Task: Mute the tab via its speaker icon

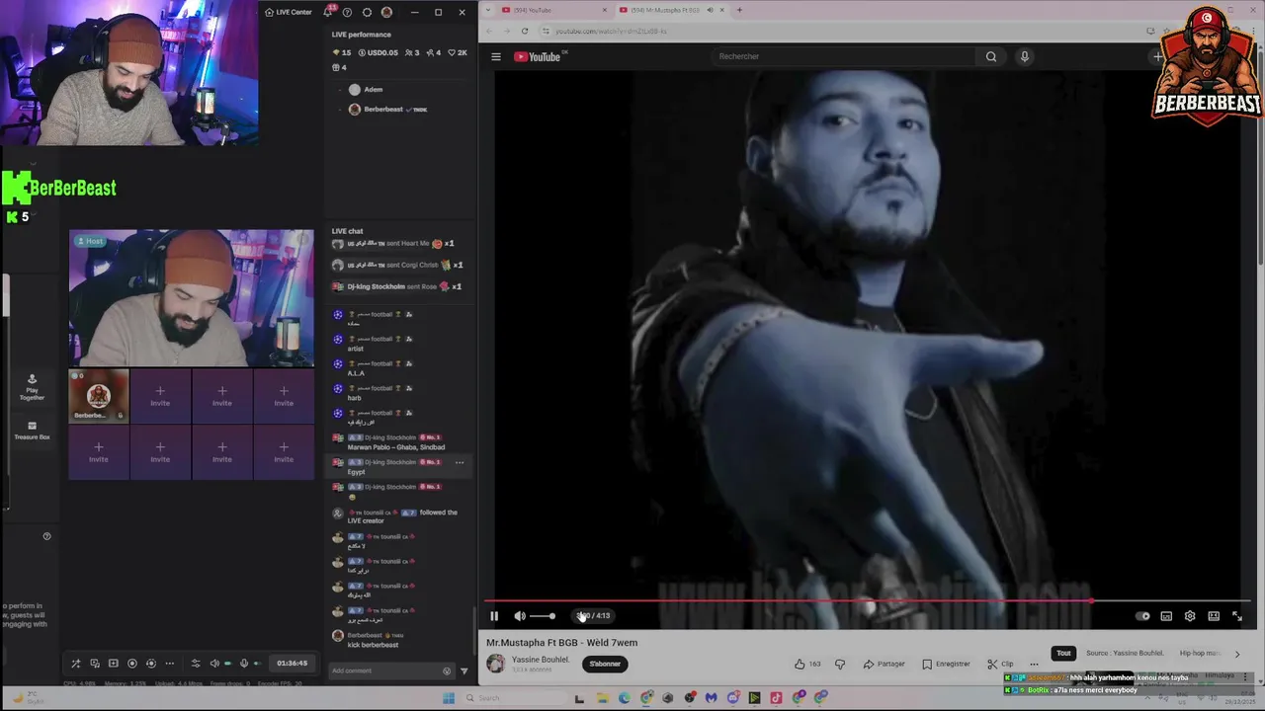Action: 710,10
